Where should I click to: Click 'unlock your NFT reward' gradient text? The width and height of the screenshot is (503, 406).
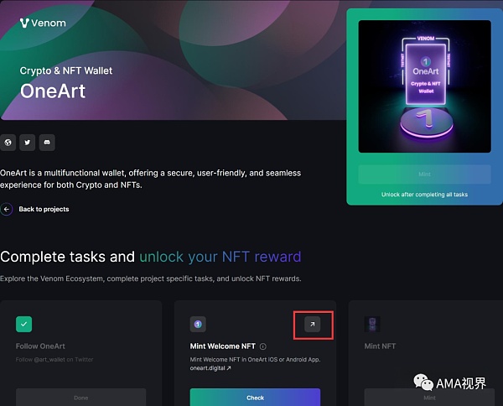click(x=220, y=257)
